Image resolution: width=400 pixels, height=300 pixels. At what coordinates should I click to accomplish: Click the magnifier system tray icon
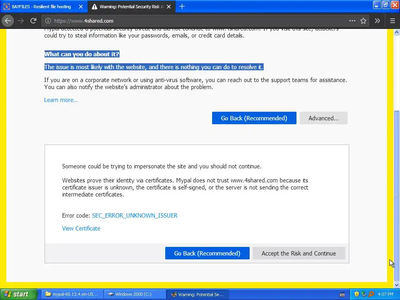(371, 295)
